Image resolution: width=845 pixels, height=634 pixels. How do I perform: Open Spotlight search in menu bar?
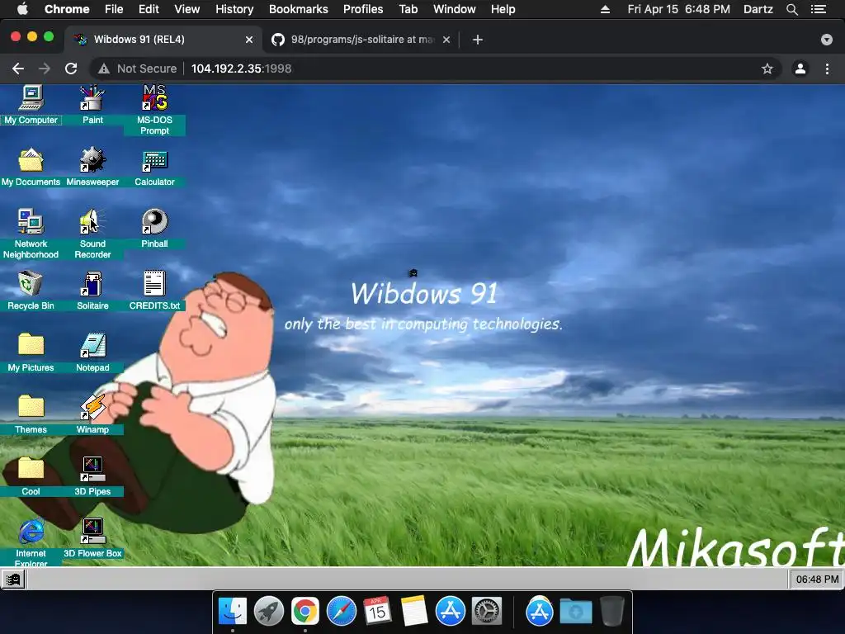coord(791,9)
